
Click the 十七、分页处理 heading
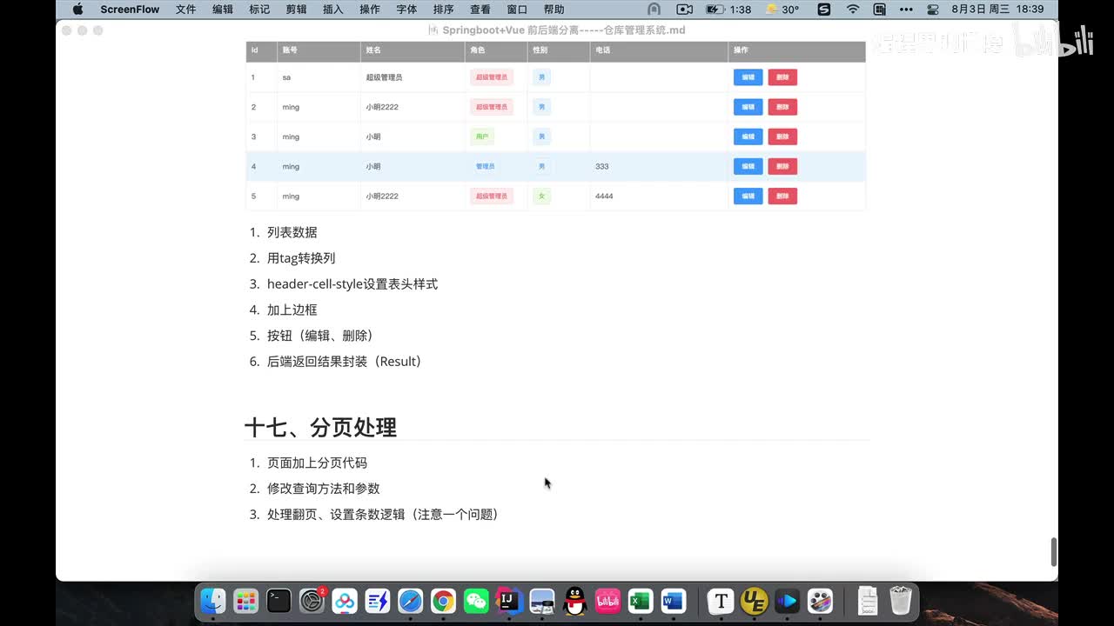point(320,427)
